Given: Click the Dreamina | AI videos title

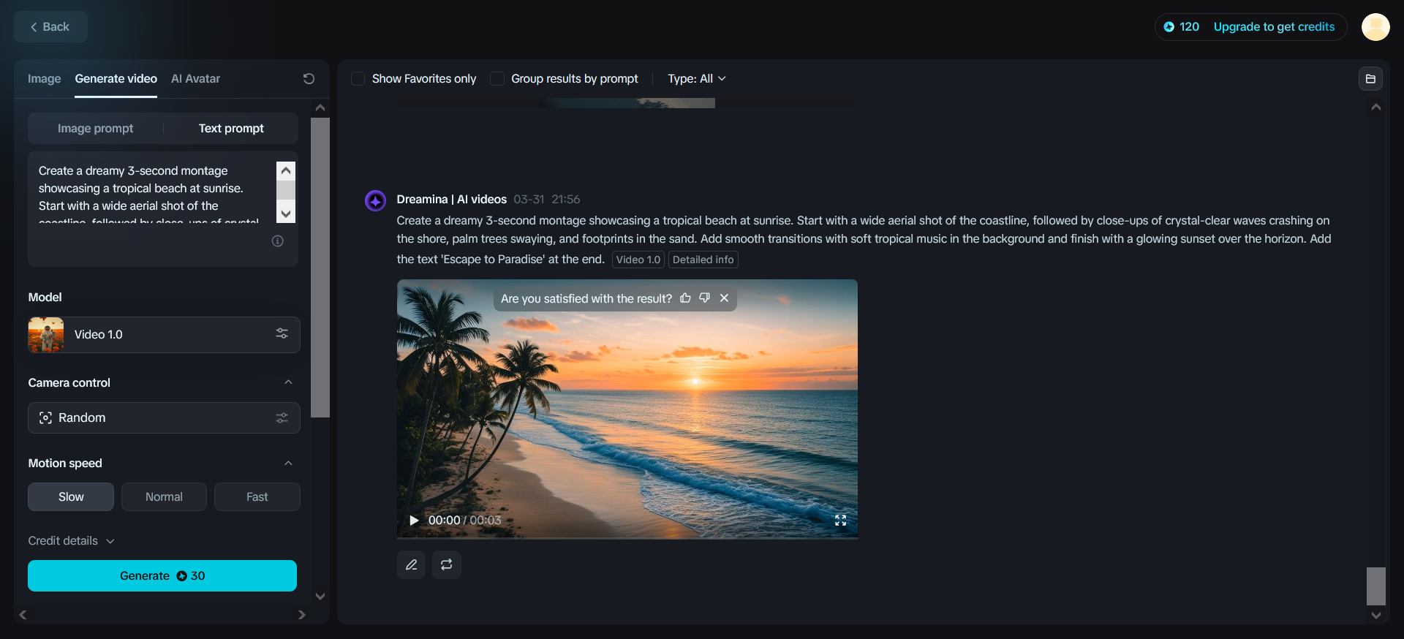Looking at the screenshot, I should click(451, 199).
